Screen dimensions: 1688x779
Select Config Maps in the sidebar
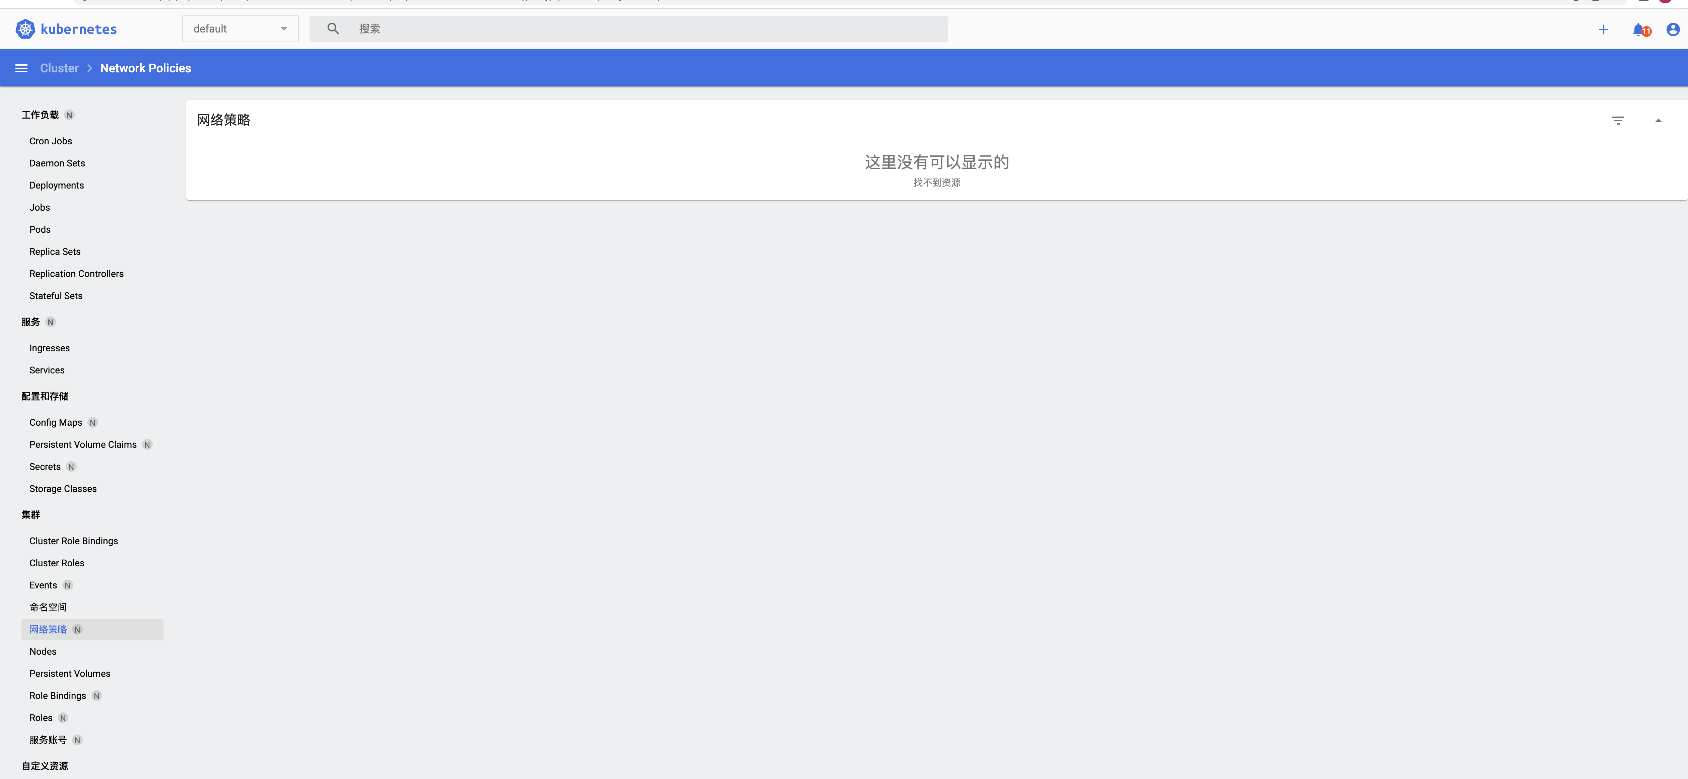coord(56,423)
